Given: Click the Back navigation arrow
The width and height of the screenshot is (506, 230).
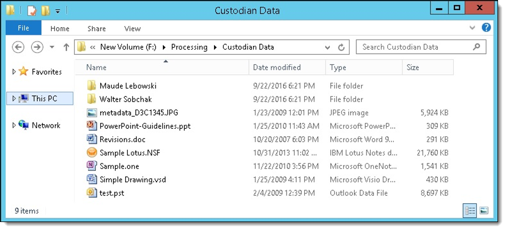Looking at the screenshot, I should point(18,47).
